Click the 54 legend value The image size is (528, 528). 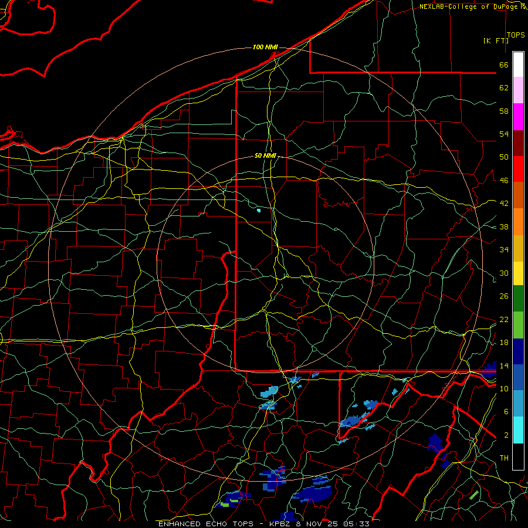click(504, 134)
